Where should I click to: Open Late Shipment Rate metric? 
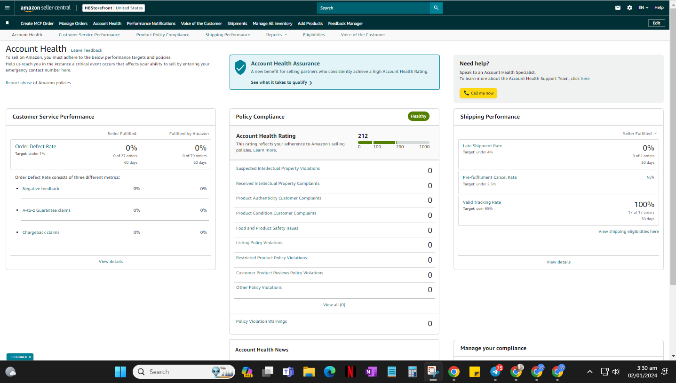[x=482, y=146]
